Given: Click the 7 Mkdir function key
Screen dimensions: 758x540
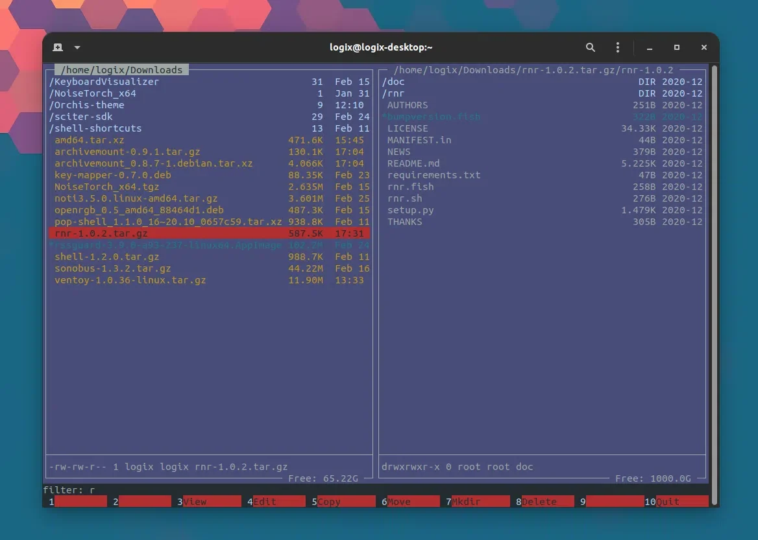Looking at the screenshot, I should pos(478,501).
